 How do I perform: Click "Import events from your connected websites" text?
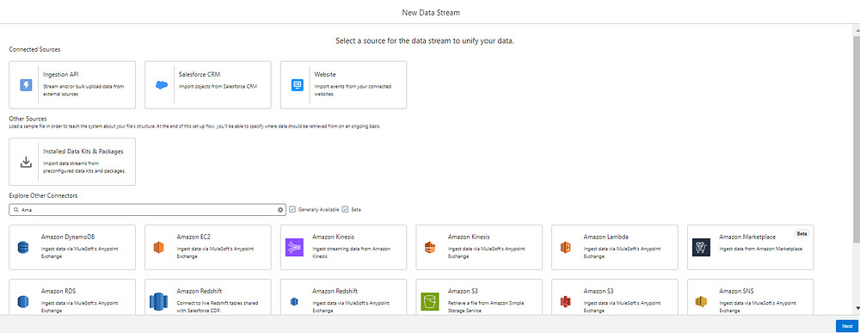[353, 90]
